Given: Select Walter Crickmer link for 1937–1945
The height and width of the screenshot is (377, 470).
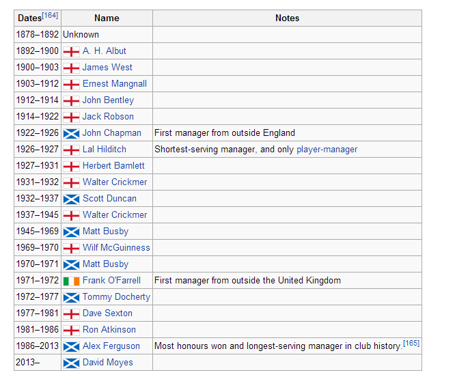Looking at the screenshot, I should 114,215.
